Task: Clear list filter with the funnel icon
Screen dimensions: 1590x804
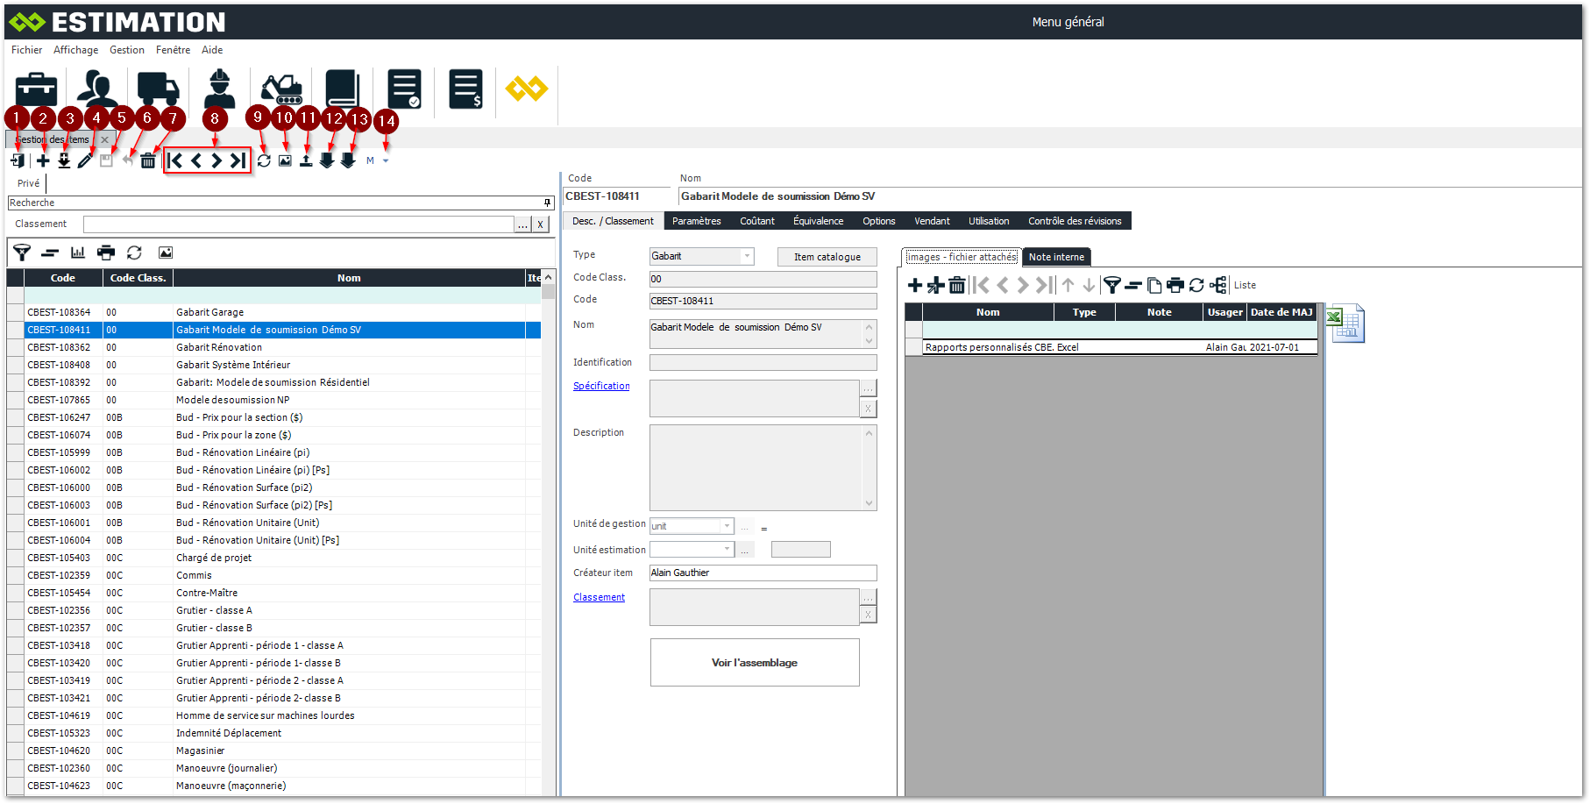Action: 22,253
